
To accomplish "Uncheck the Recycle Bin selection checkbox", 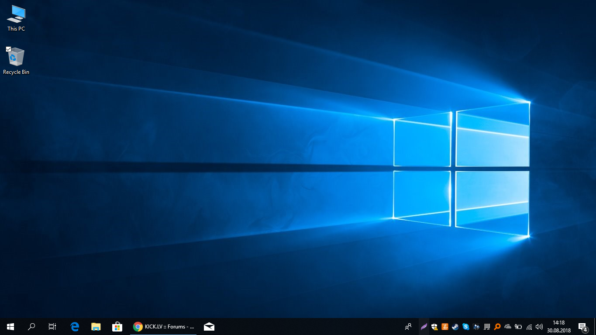I will point(8,49).
